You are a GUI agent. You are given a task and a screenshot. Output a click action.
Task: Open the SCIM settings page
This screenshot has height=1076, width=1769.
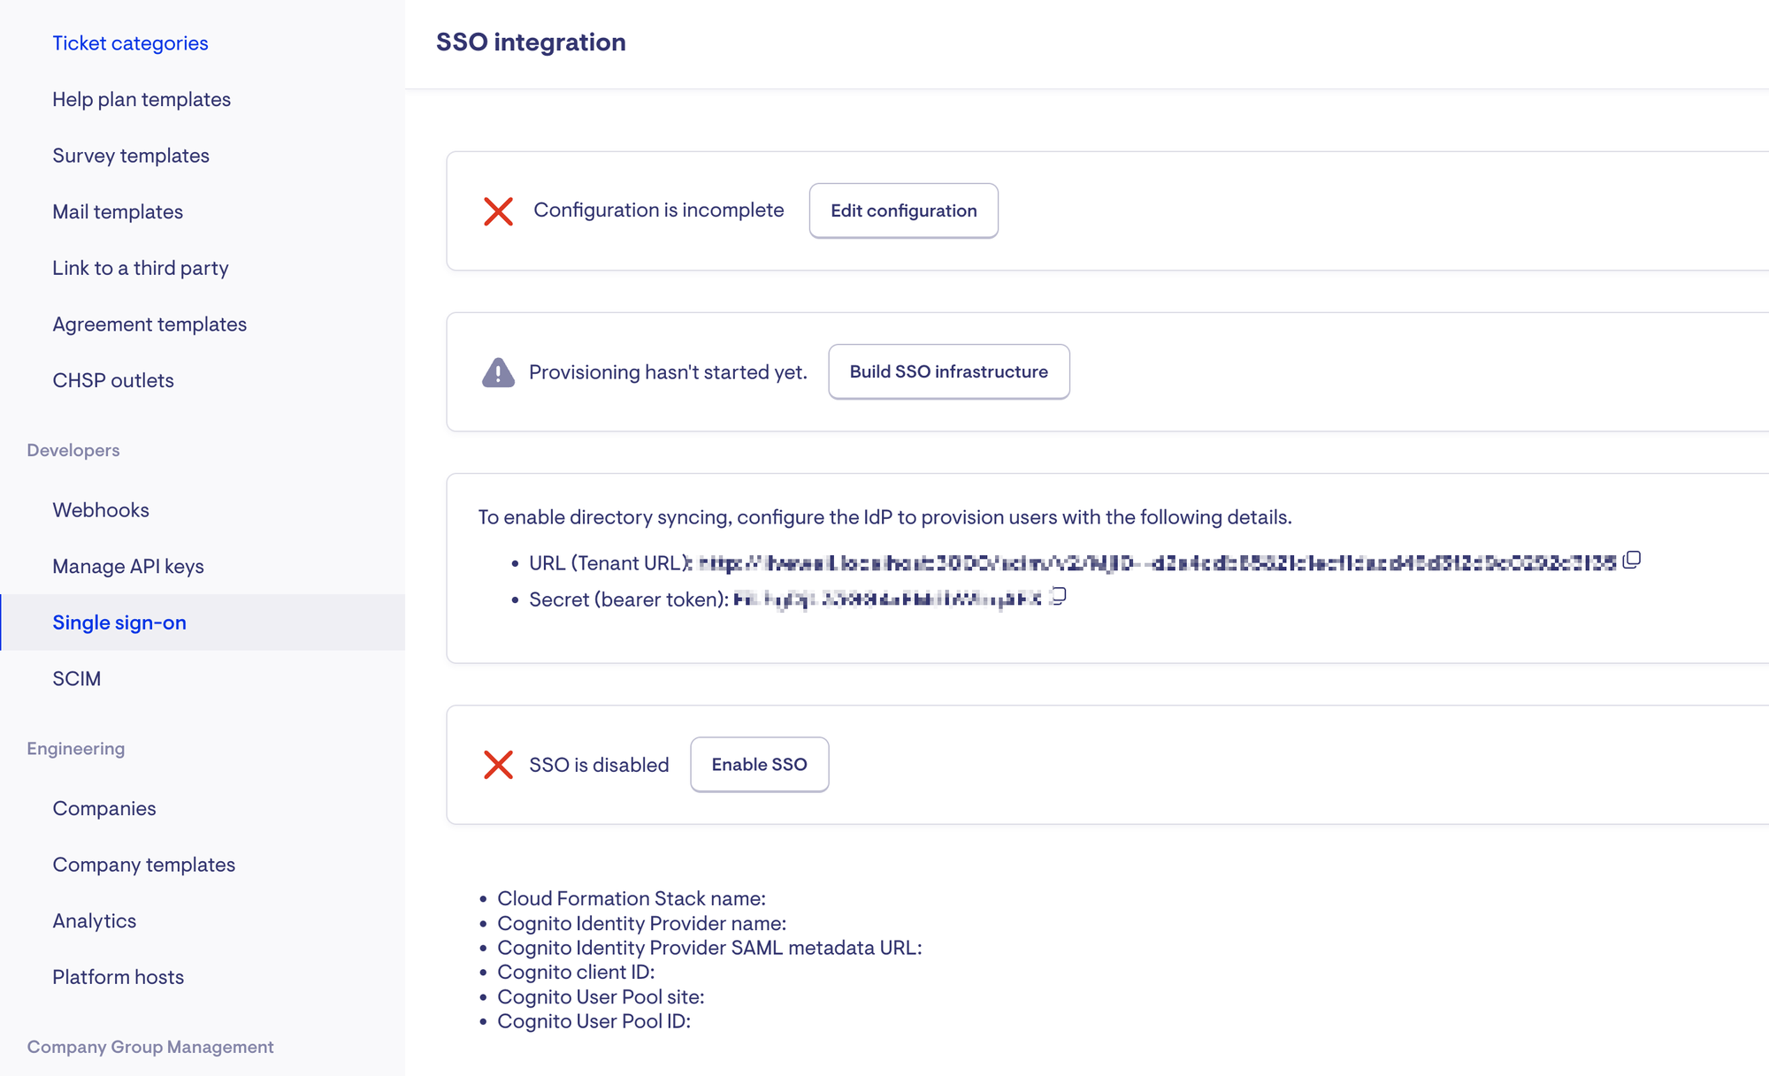click(x=77, y=679)
